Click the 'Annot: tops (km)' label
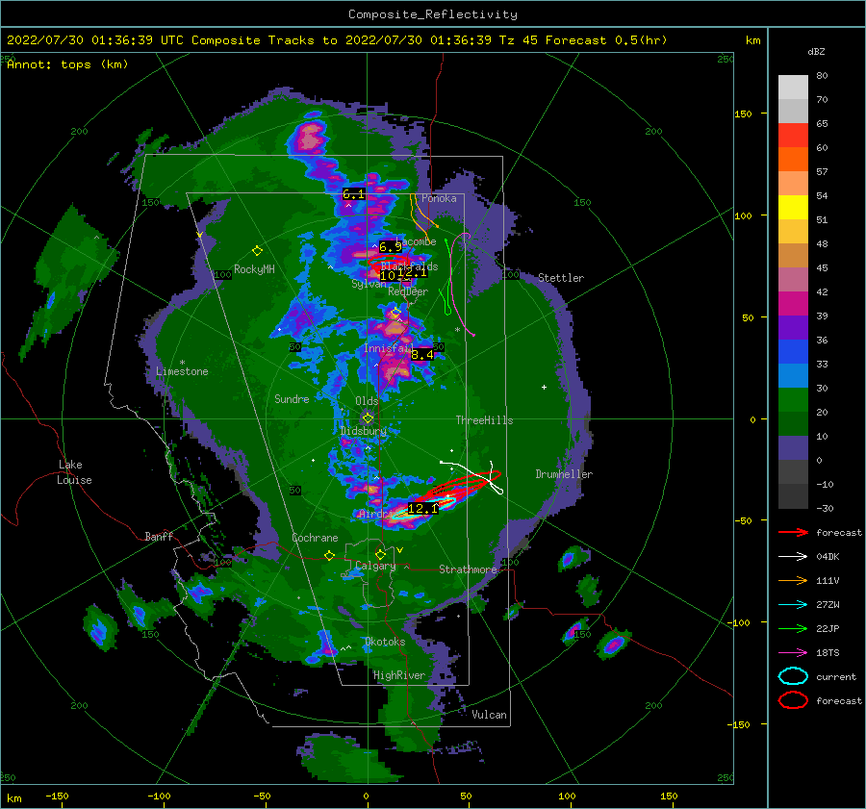 (67, 64)
